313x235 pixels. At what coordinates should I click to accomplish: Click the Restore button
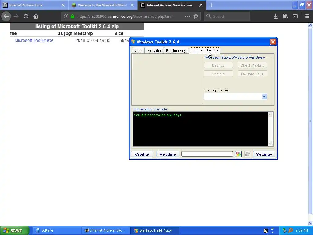(218, 74)
